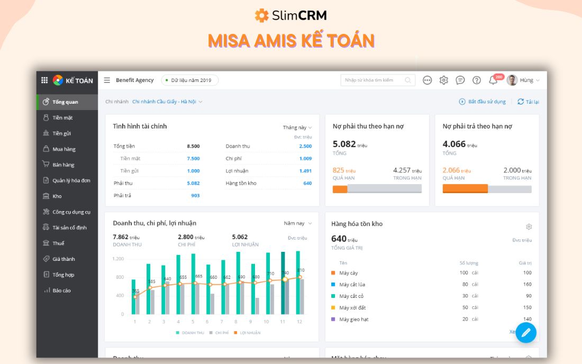Viewport: 582px width, 364px height.
Task: Click the 2.066 triệu quá hạn amount
Action: point(456,170)
